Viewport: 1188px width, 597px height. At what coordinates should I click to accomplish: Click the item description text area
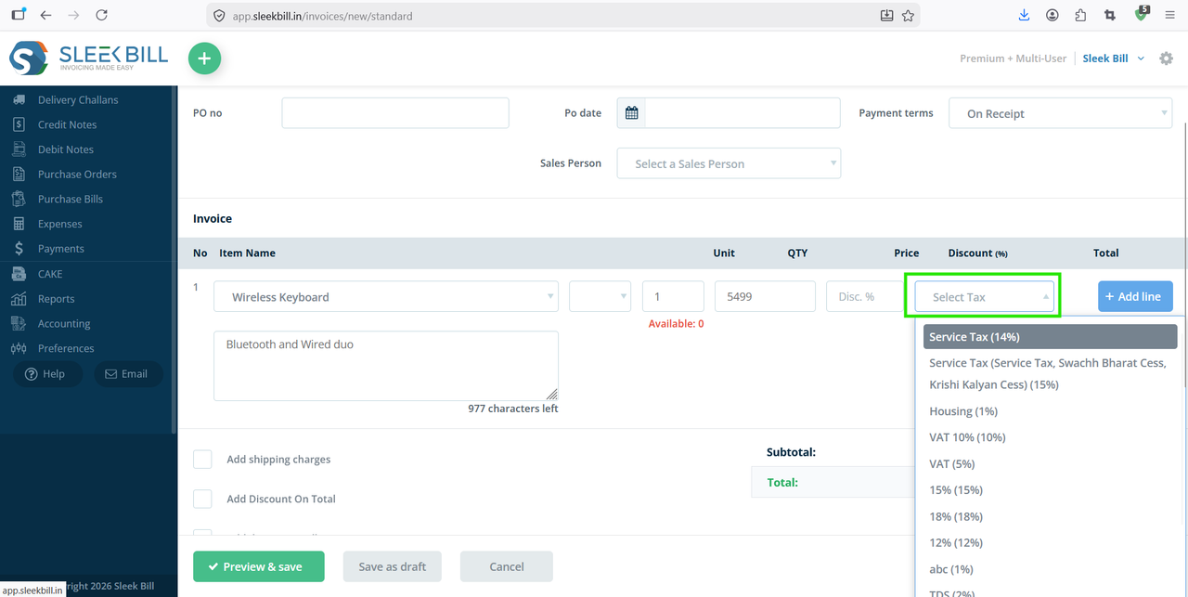(x=386, y=366)
